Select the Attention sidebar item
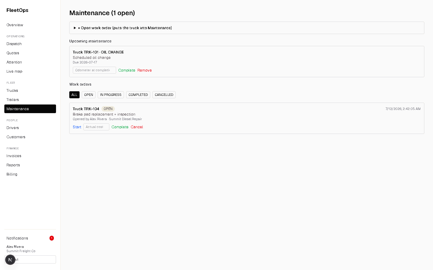 30,62
